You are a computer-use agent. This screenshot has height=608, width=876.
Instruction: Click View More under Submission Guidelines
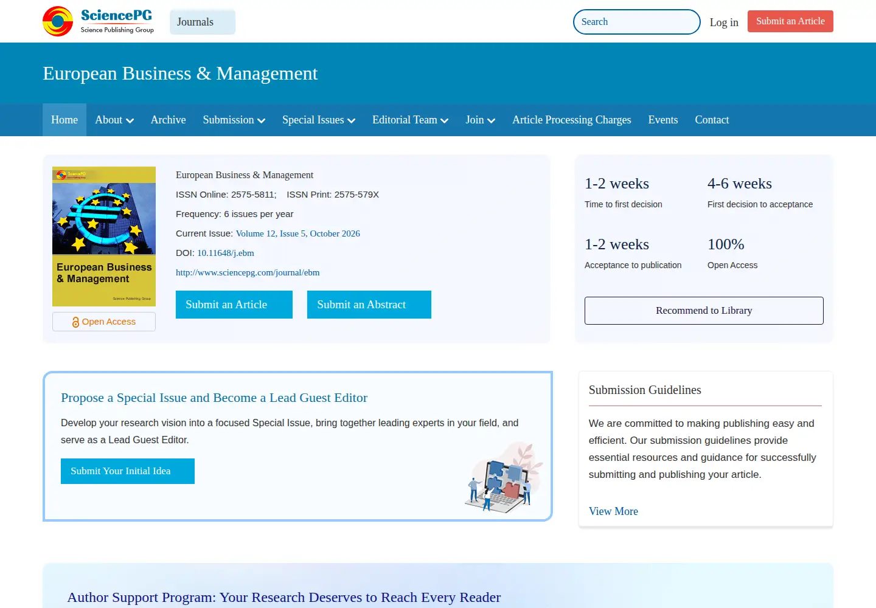coord(613,511)
